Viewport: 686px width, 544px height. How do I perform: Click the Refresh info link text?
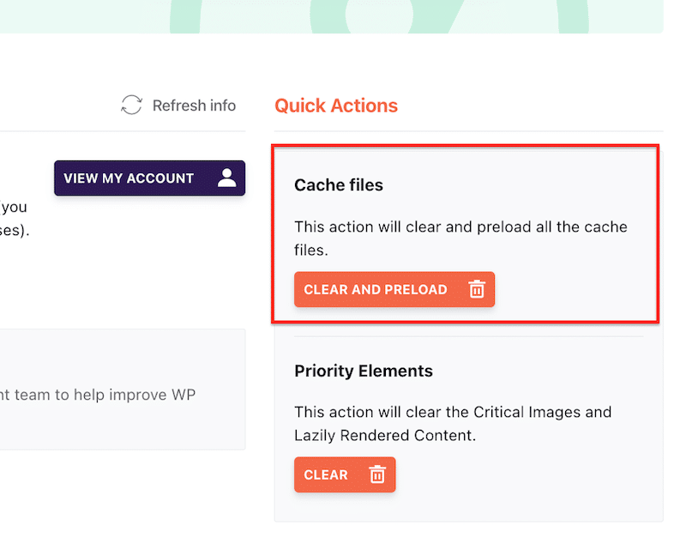coord(194,106)
